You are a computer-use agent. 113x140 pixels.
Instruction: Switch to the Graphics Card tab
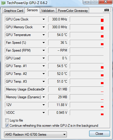pos(14,11)
